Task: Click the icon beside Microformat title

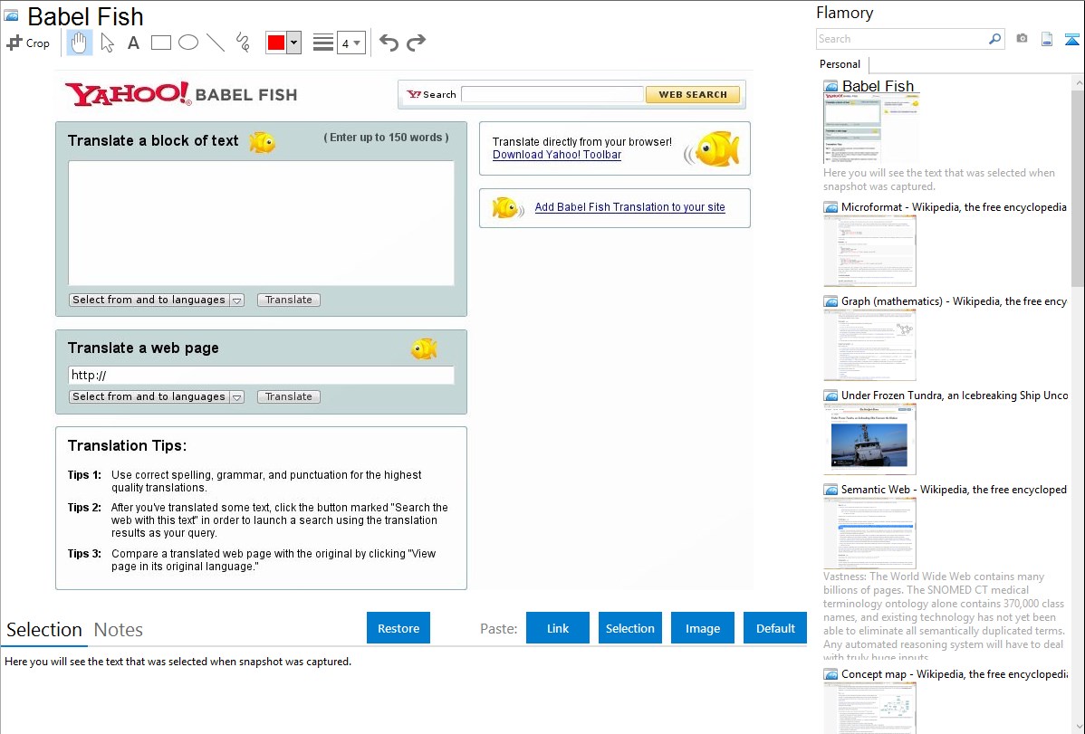Action: (x=831, y=207)
